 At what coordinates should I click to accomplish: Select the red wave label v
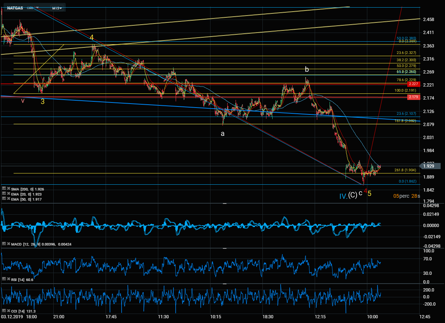(x=23, y=101)
